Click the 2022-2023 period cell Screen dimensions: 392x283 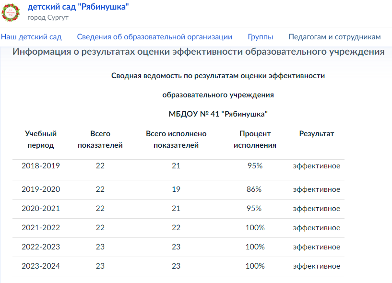[41, 247]
